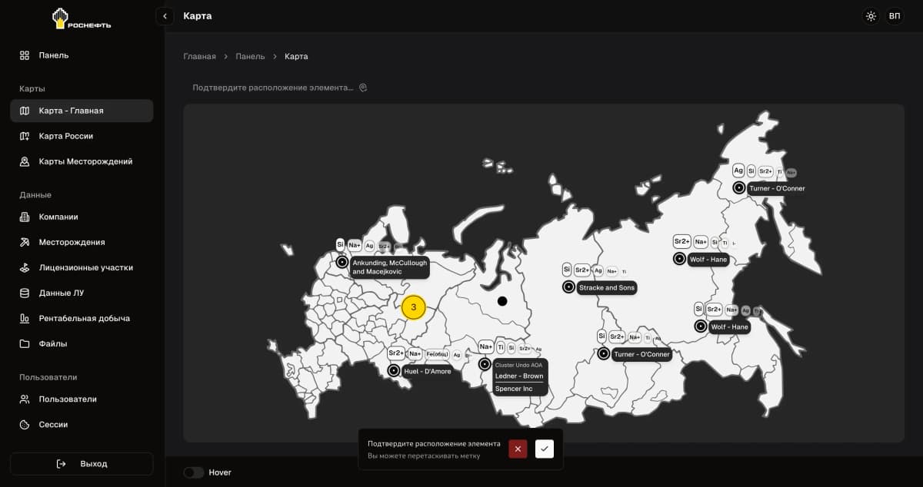Image resolution: width=923 pixels, height=487 pixels.
Task: Click the Выход logout button
Action: (81, 463)
